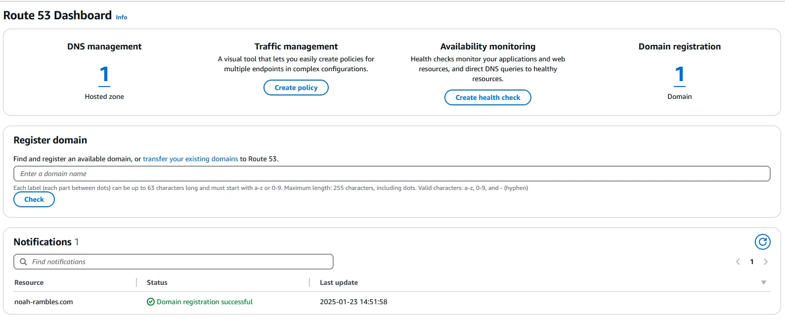Open Info link beside Route 53 Dashboard
785x319 pixels.
click(x=121, y=17)
